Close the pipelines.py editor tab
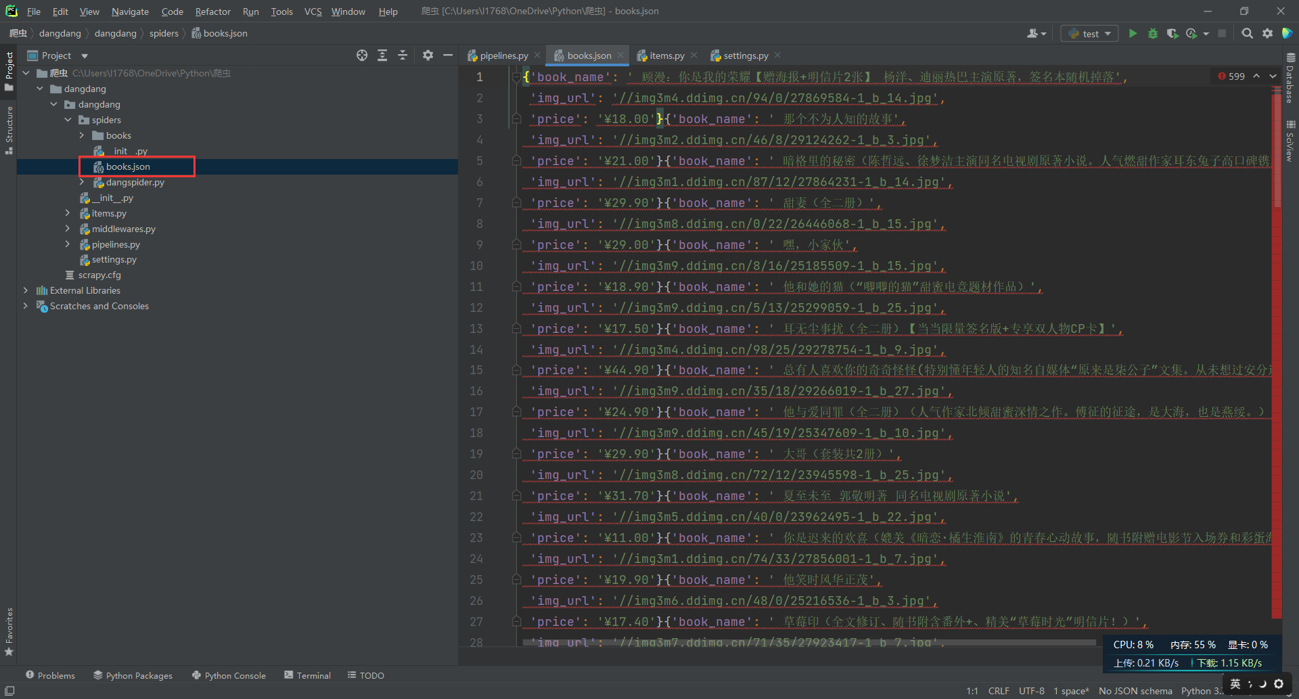 coord(537,55)
